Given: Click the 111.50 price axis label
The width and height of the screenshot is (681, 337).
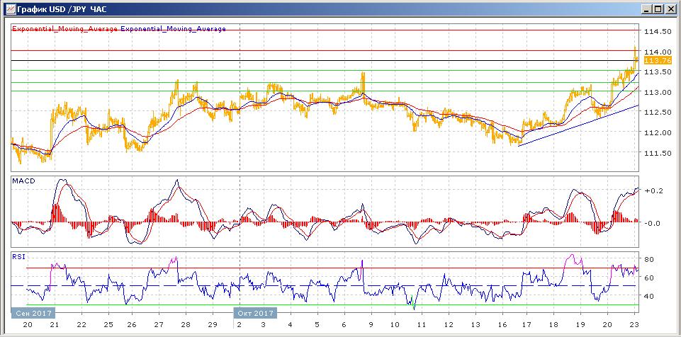Looking at the screenshot, I should click(657, 153).
